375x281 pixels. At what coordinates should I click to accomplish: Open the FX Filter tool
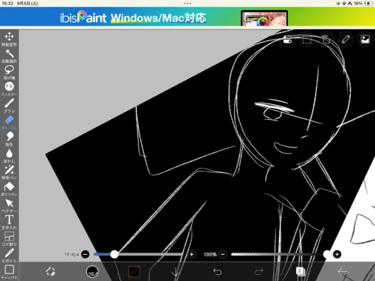click(9, 88)
